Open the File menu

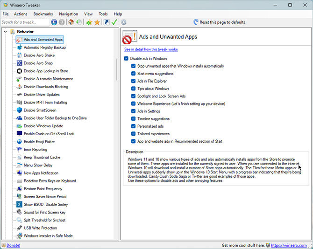point(6,14)
